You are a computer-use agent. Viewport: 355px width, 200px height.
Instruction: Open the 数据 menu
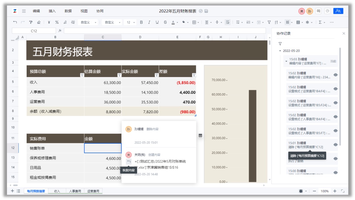68,11
